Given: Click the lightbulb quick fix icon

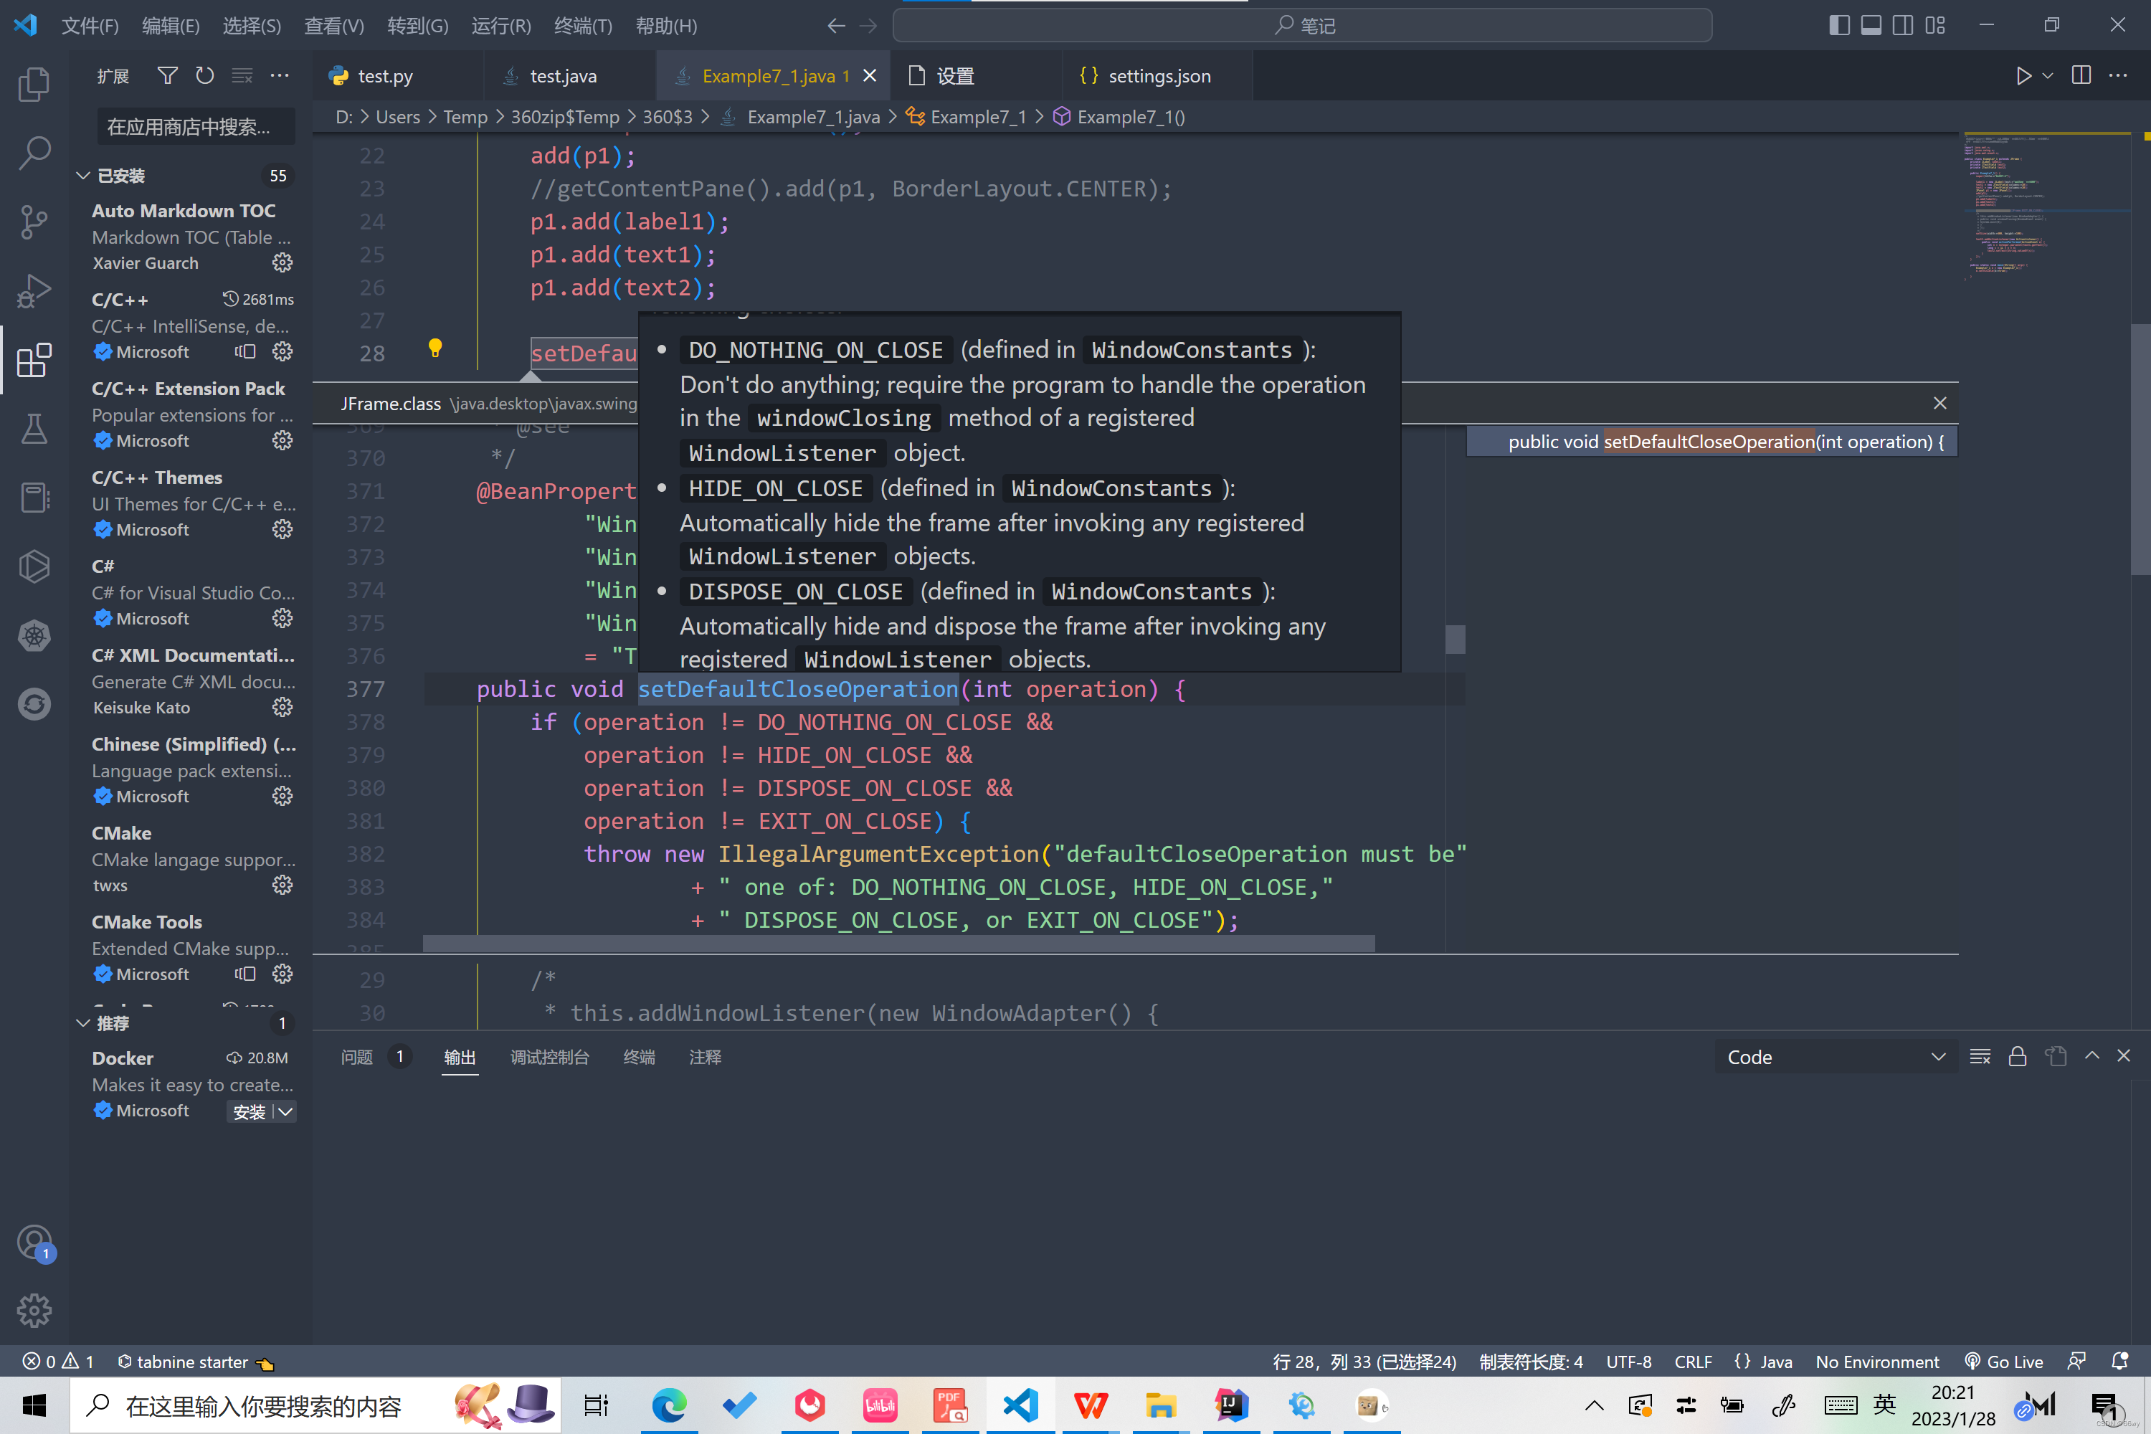Looking at the screenshot, I should pos(435,348).
